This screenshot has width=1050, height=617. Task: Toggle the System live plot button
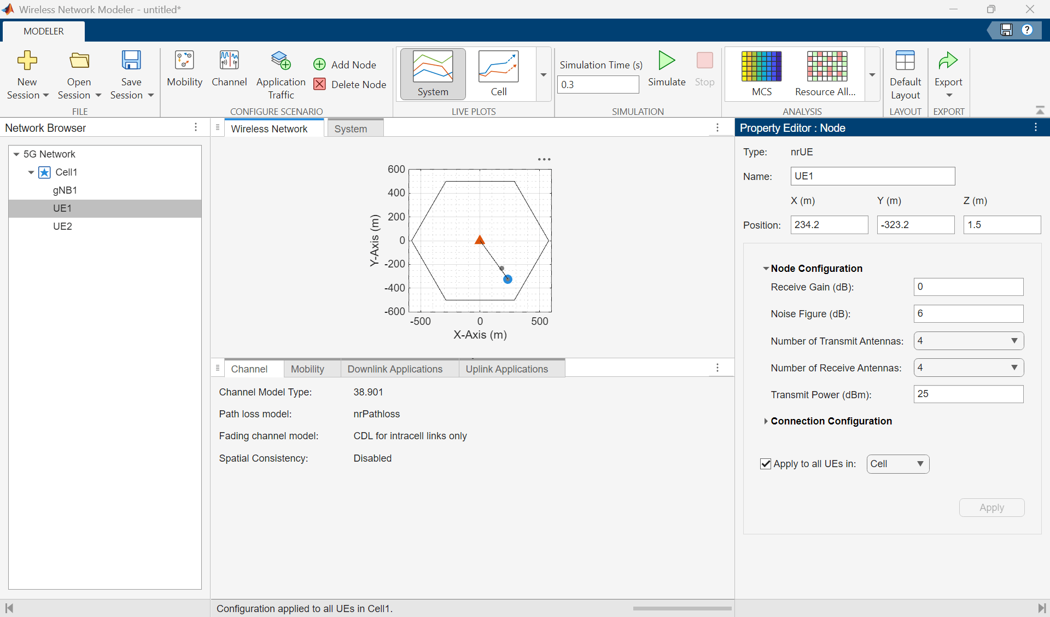[x=433, y=67]
